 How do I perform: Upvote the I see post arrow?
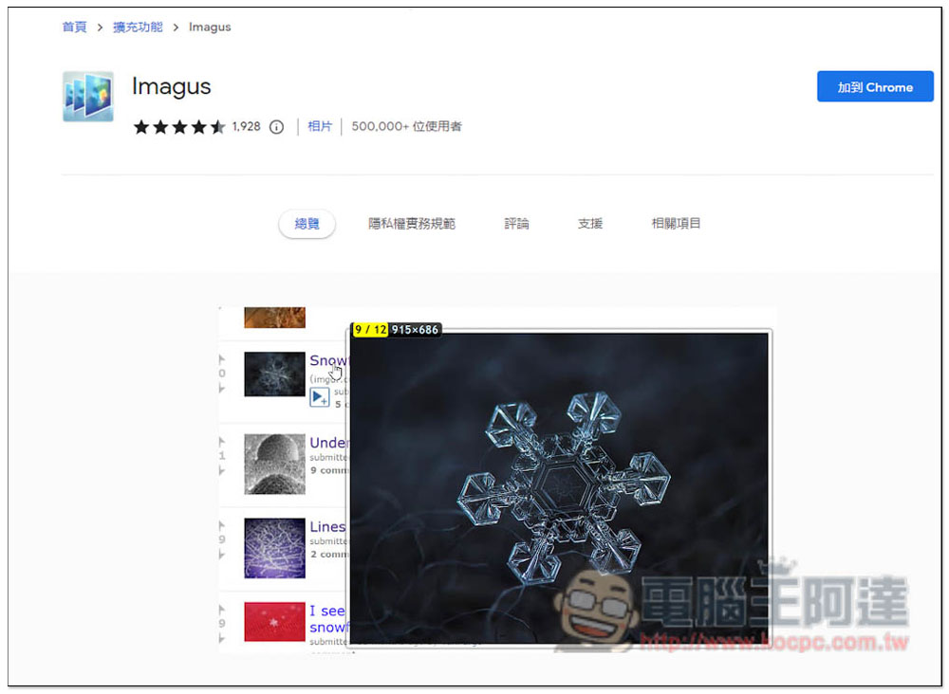[221, 610]
